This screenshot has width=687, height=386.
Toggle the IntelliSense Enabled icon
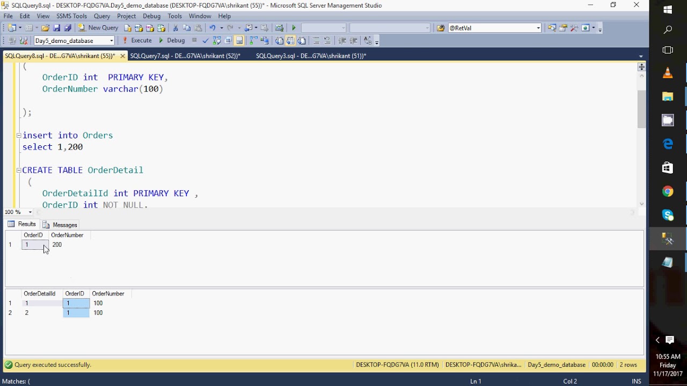(239, 40)
